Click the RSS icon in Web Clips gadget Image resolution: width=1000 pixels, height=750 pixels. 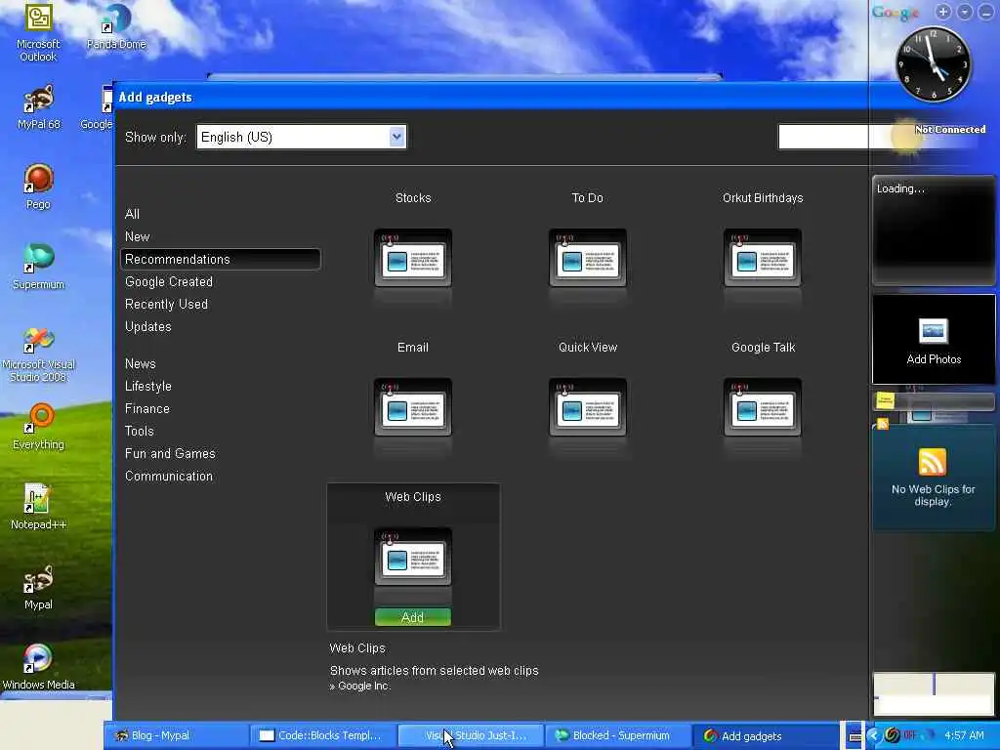tap(933, 462)
